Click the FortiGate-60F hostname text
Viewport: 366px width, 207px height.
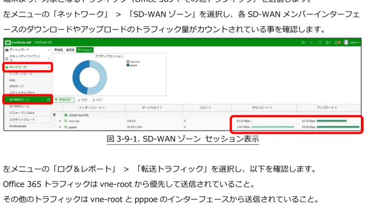coord(43,42)
